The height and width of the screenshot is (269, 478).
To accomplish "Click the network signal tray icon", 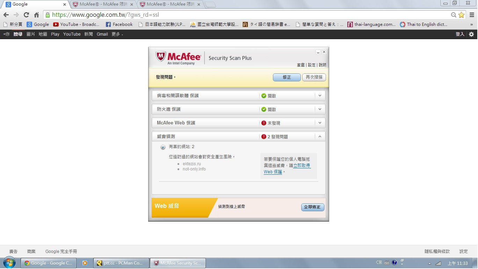I will tap(438, 263).
